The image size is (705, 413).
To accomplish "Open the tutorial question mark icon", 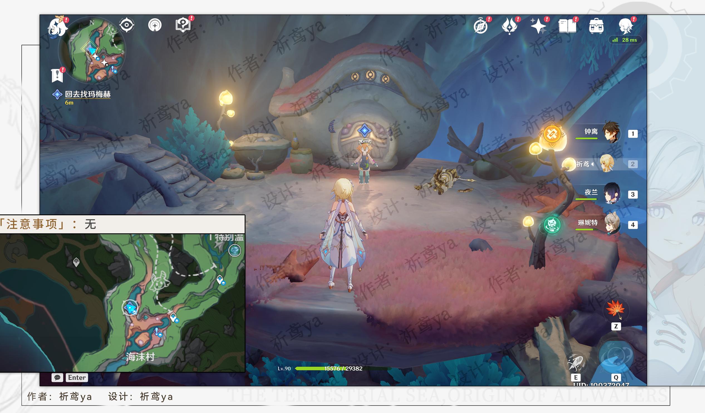I will (183, 25).
